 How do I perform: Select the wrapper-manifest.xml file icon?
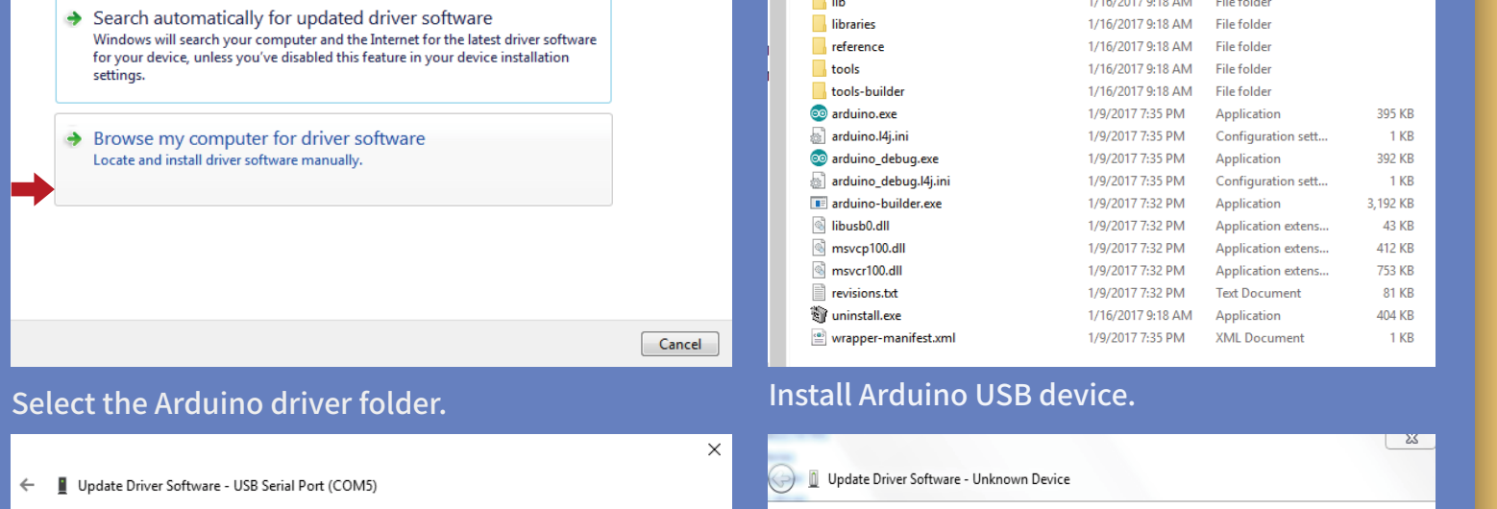(819, 337)
